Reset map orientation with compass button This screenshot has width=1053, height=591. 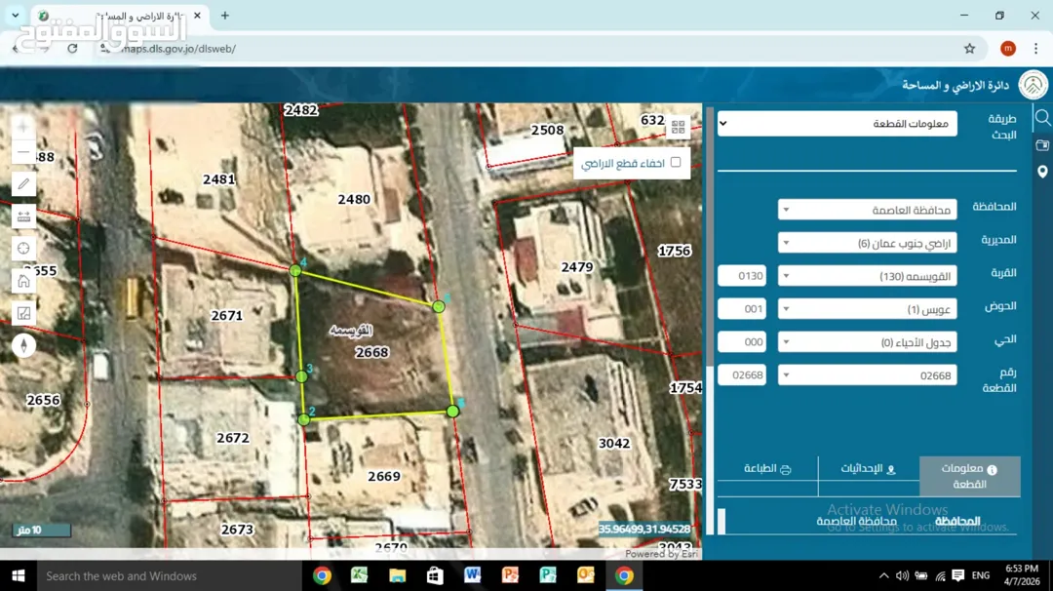click(23, 345)
